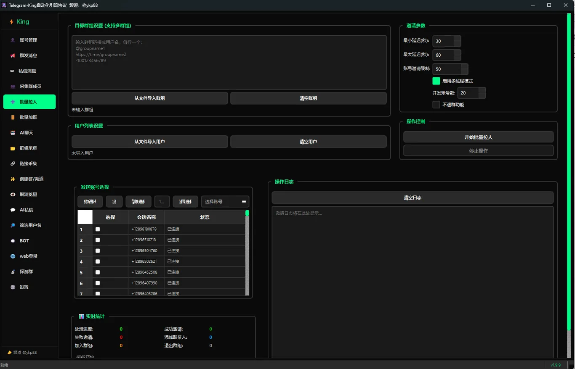Select the checkbox in row +12896504760

(98, 250)
